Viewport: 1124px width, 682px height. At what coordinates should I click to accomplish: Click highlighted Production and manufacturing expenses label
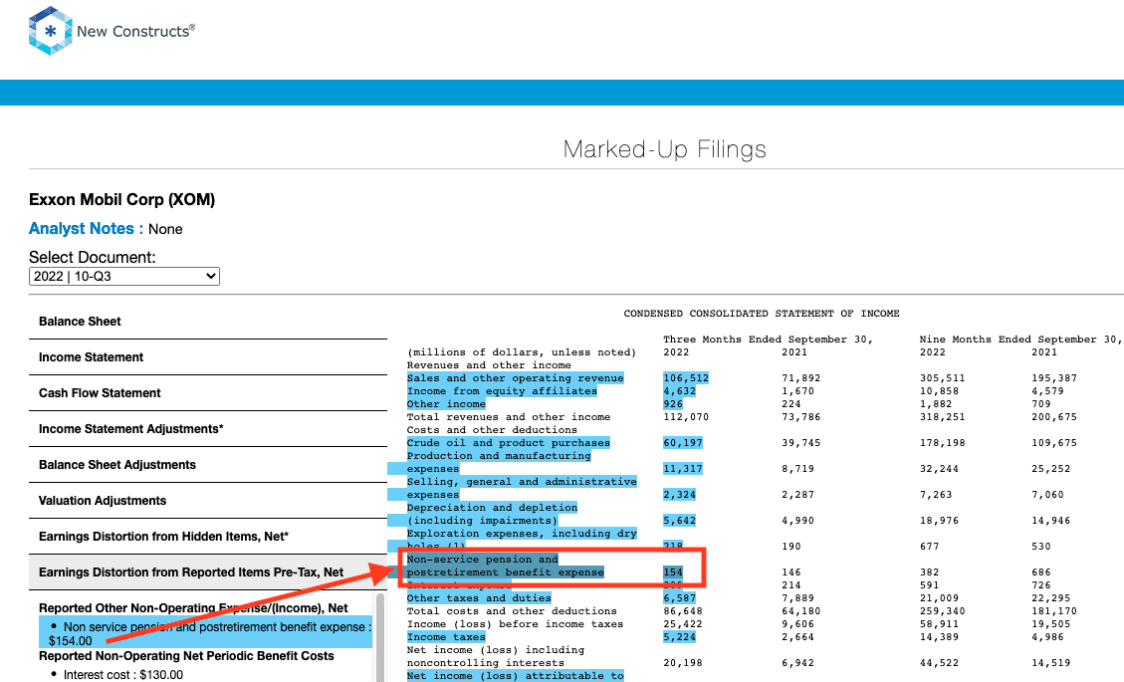coord(498,462)
